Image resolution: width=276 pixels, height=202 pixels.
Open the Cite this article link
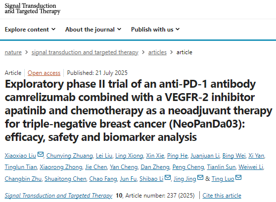pos(222,196)
